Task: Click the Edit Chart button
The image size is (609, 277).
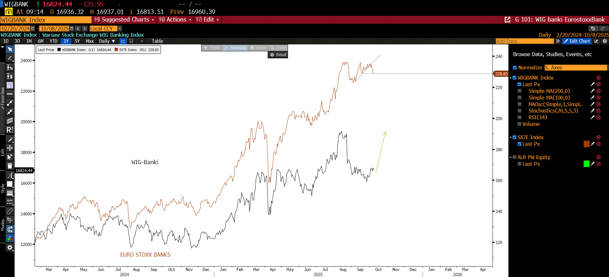Action: [x=577, y=41]
